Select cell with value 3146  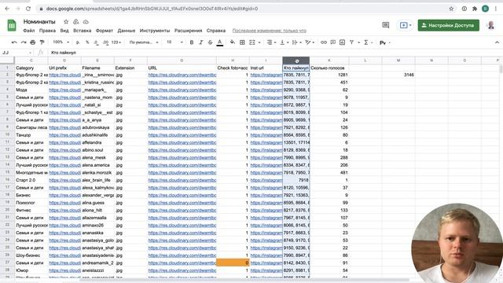pyautogui.click(x=398, y=75)
